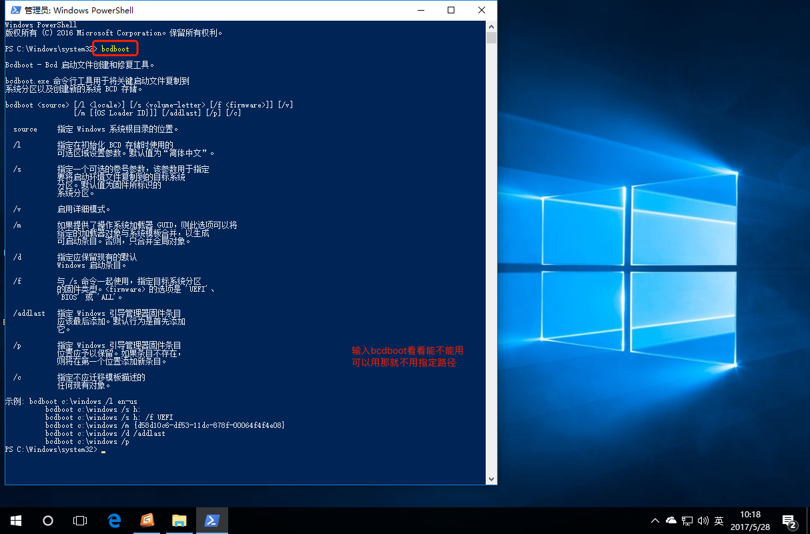
Task: Click the '/addlast' option label
Action: (29, 313)
